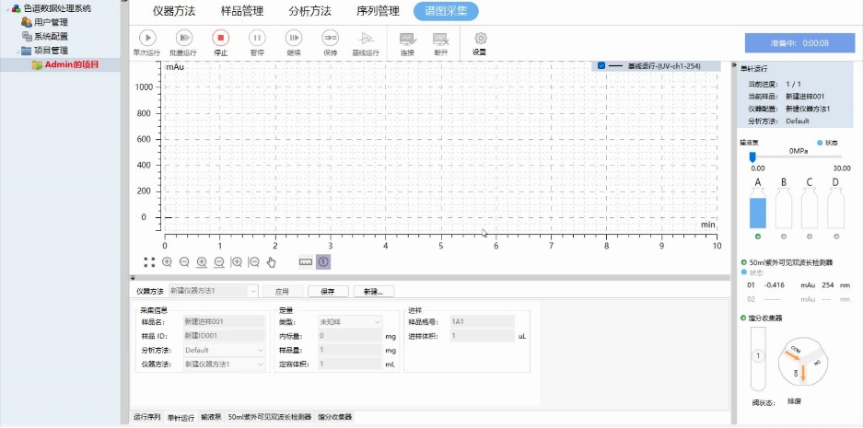This screenshot has width=863, height=428.
Task: Collapse the lower panel with the splitter arrow
Action: coord(134,278)
